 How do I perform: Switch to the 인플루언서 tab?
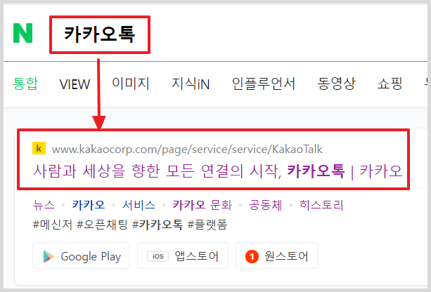point(264,84)
